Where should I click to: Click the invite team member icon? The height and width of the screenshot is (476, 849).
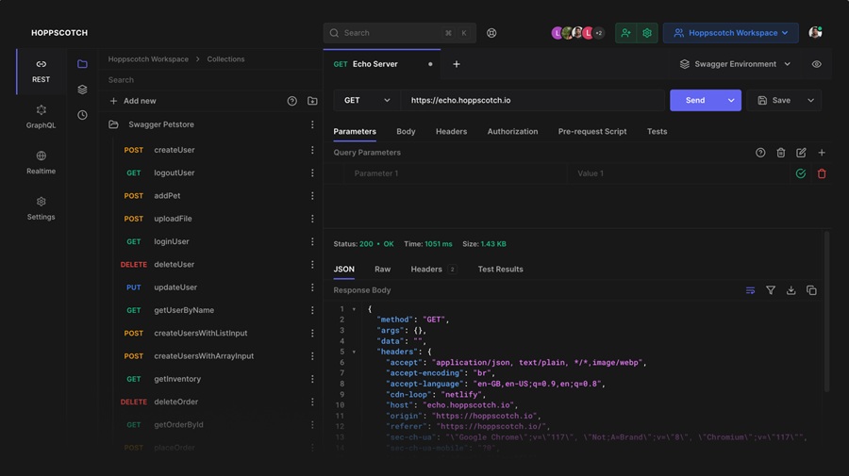click(626, 33)
